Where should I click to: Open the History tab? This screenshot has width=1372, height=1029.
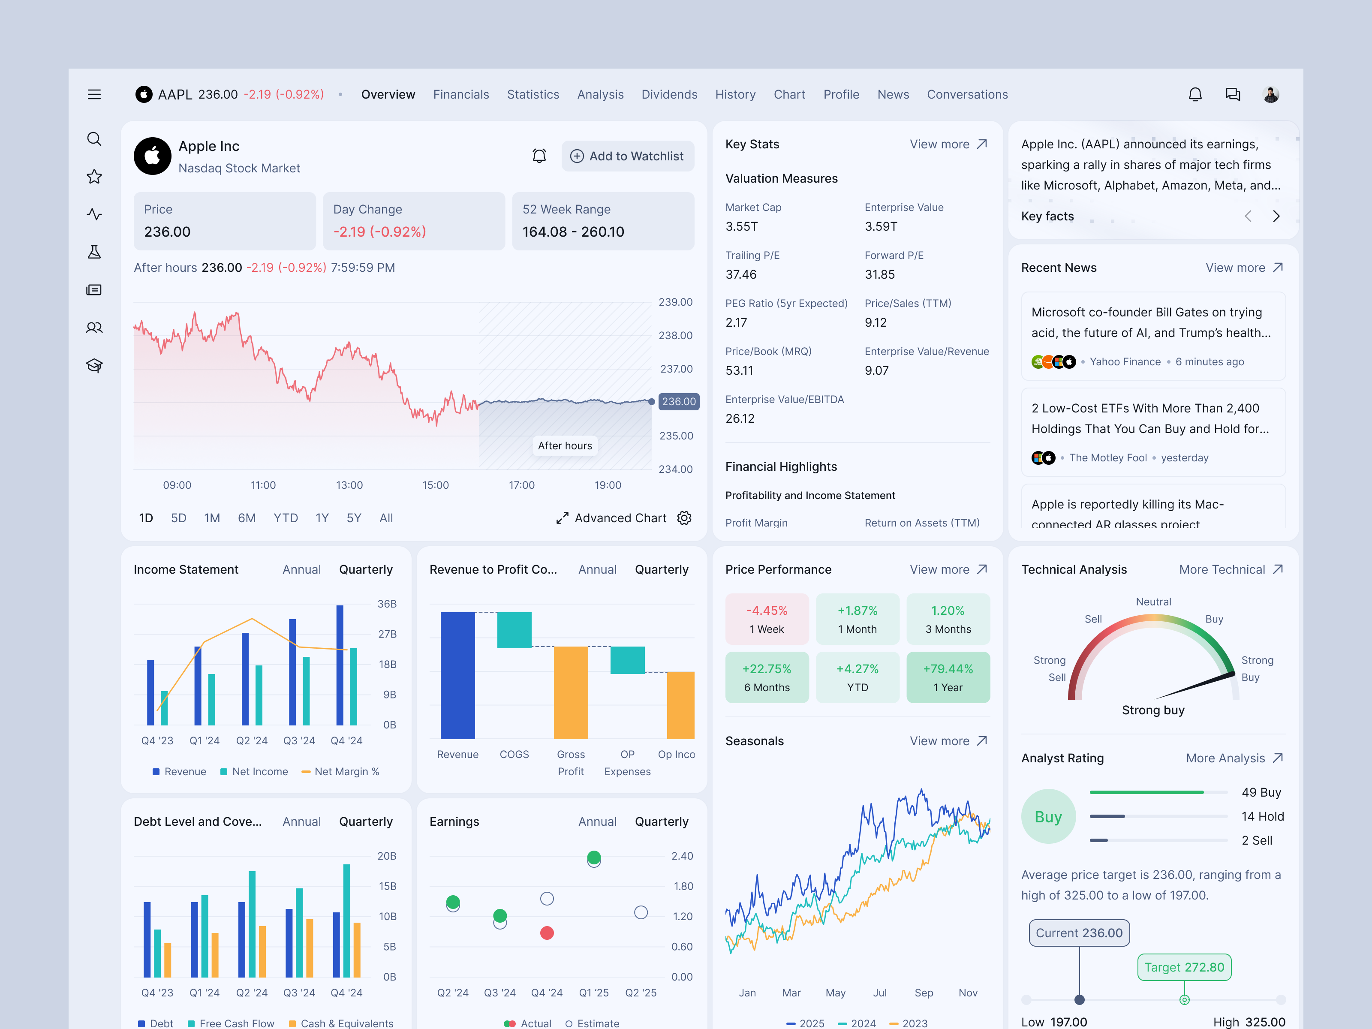click(735, 94)
